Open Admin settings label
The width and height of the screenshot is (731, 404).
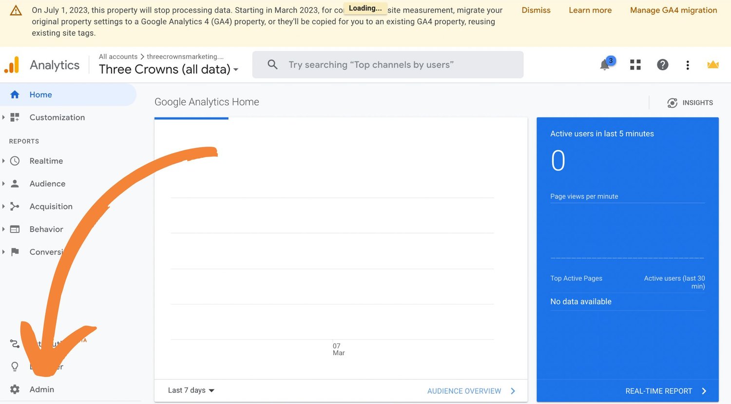pyautogui.click(x=42, y=389)
